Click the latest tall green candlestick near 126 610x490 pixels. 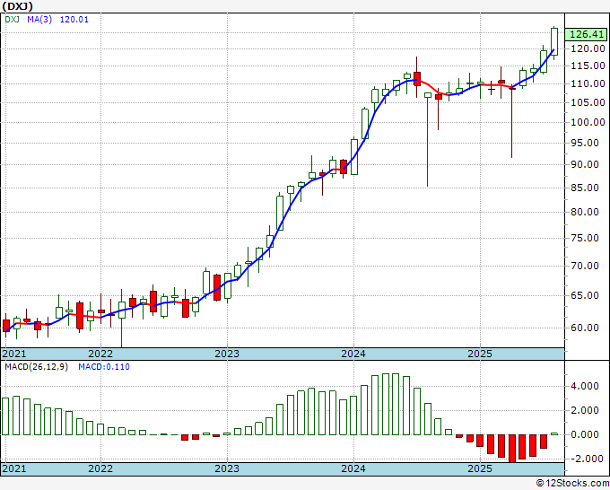pos(554,41)
